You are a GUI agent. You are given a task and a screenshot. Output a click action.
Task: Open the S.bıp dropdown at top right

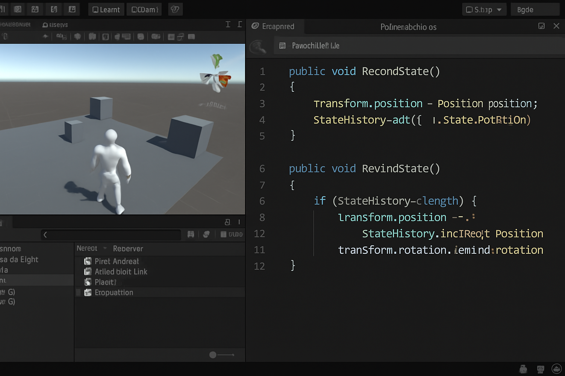[x=484, y=10]
